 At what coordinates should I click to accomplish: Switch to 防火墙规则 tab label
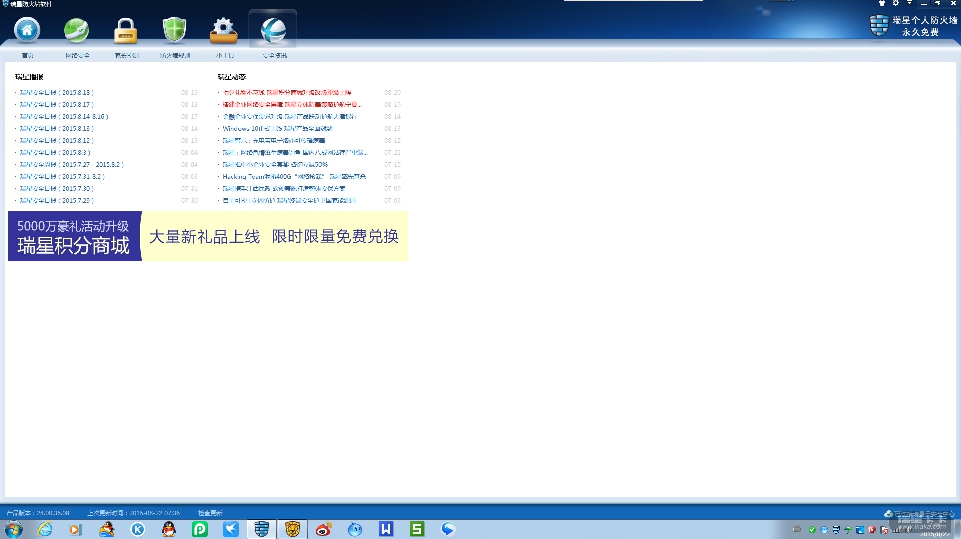(175, 56)
